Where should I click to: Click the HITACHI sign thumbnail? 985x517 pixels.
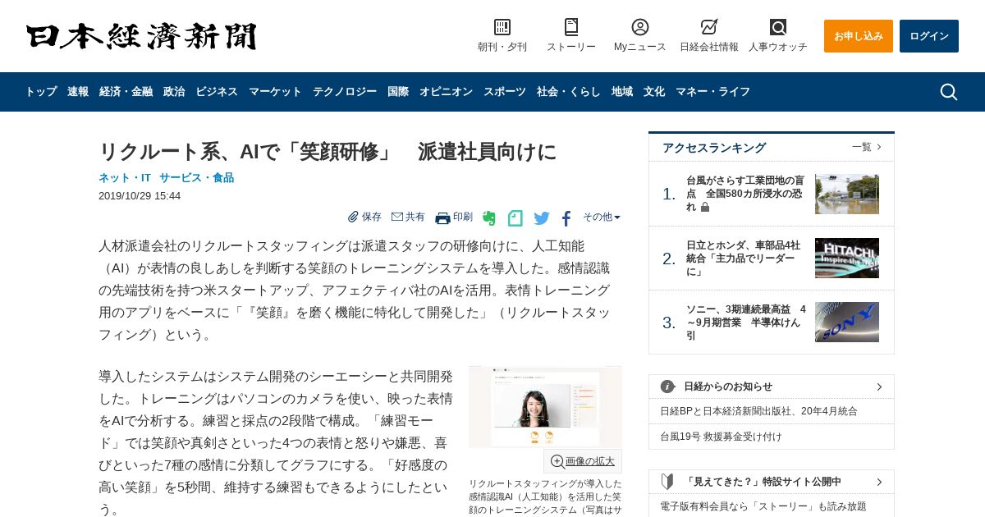[x=847, y=258]
